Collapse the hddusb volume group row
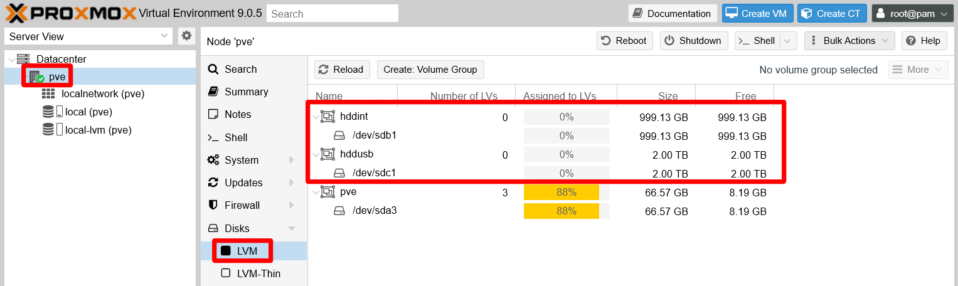The image size is (958, 286). [x=316, y=155]
